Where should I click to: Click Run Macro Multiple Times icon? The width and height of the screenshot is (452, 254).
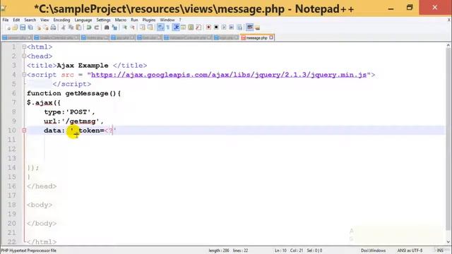coord(232,28)
